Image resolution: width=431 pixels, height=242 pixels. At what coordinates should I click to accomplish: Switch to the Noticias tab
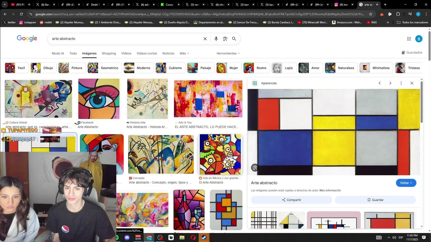coord(168,53)
